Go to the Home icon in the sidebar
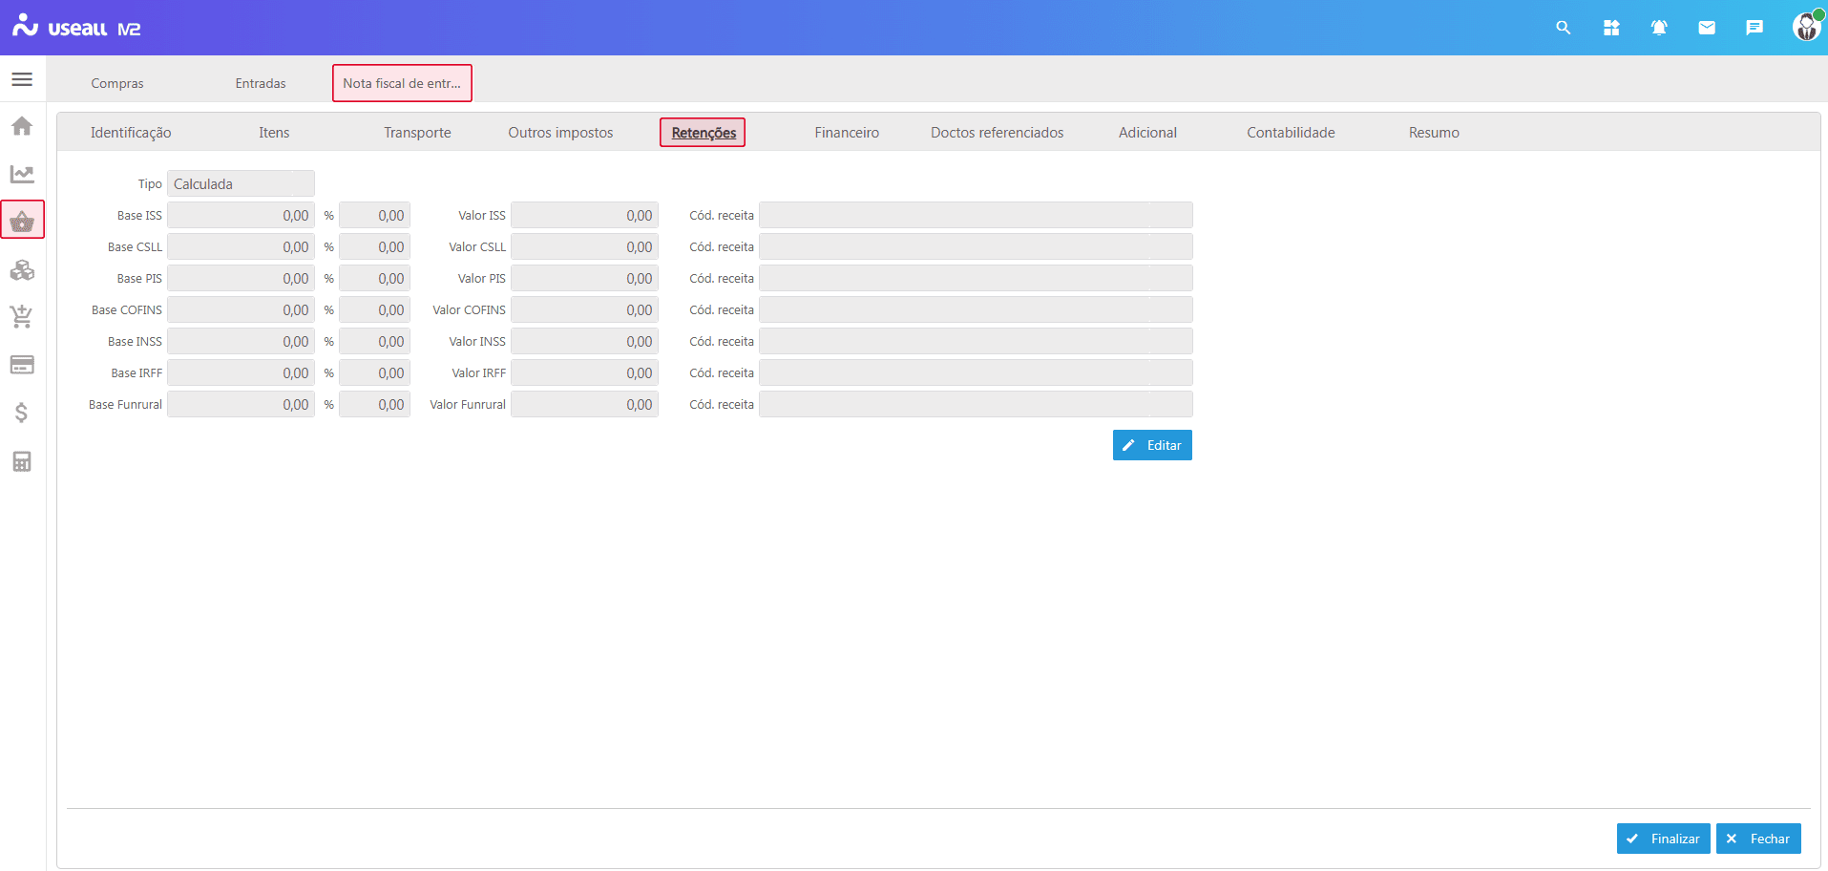The height and width of the screenshot is (871, 1828). 22,126
